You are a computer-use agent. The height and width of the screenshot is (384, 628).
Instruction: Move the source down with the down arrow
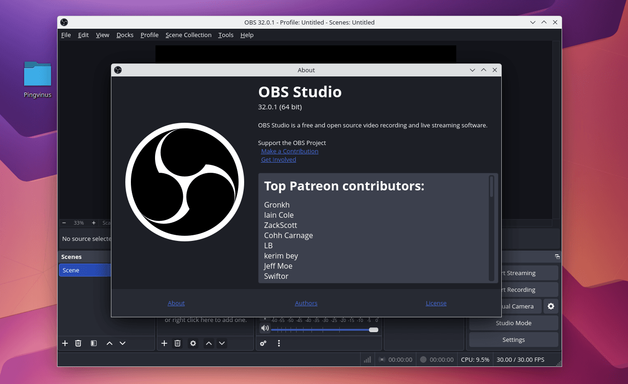[222, 343]
